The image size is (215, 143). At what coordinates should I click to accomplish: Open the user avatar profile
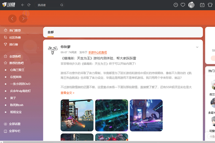click(191, 5)
